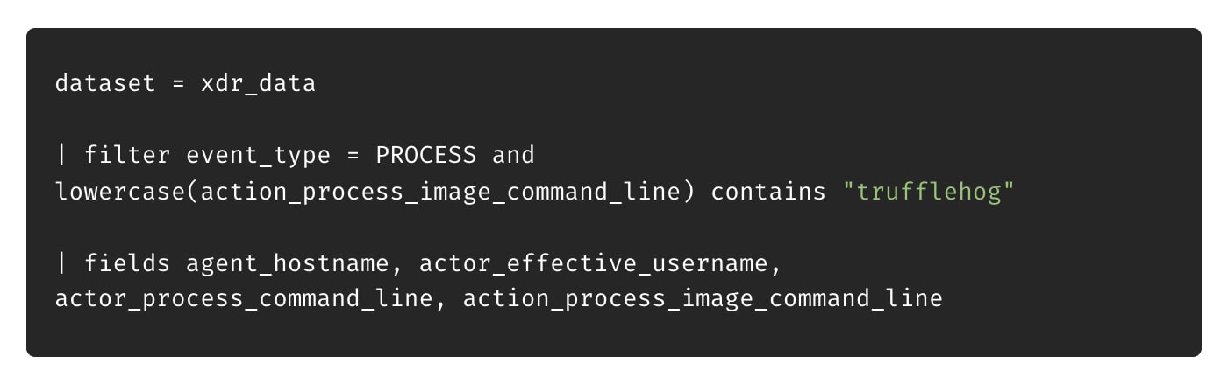
Task: Click the equals sign after "dataset"
Action: [177, 84]
